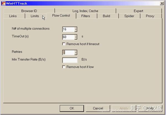
Task: Click the 'Min Transfer Rate (B/s)' label
Action: (x=29, y=59)
